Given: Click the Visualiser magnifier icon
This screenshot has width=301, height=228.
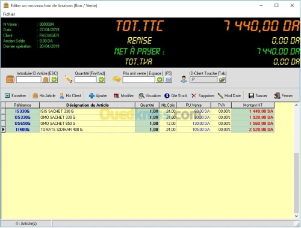Looking at the screenshot, I should click(141, 96).
